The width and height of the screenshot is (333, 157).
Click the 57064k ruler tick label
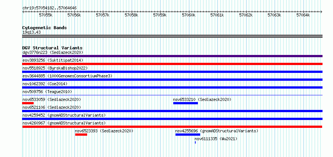[x=303, y=15]
